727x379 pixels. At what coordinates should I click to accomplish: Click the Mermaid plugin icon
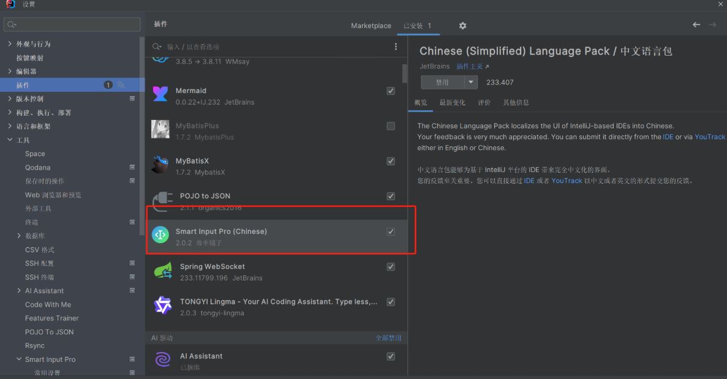point(160,94)
